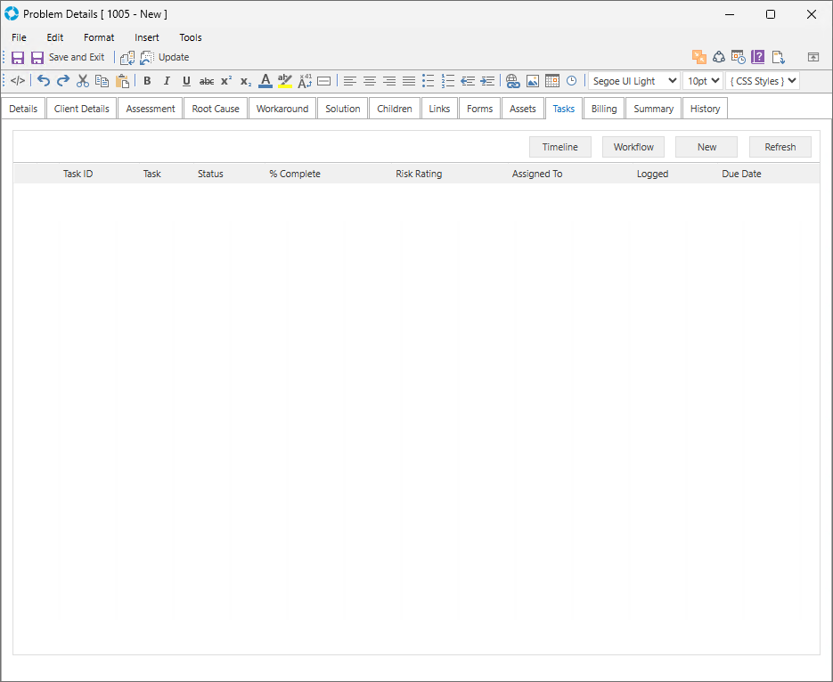Expand the CSS Styles dropdown
833x682 pixels.
[763, 81]
